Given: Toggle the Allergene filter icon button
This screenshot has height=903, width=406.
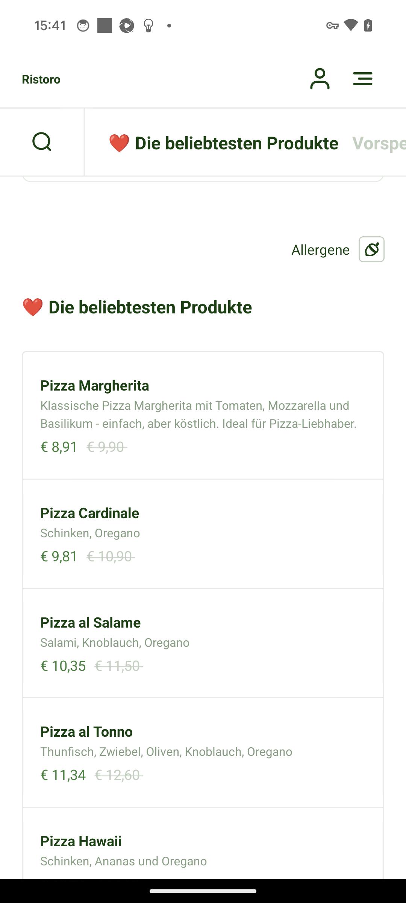Looking at the screenshot, I should point(371,249).
